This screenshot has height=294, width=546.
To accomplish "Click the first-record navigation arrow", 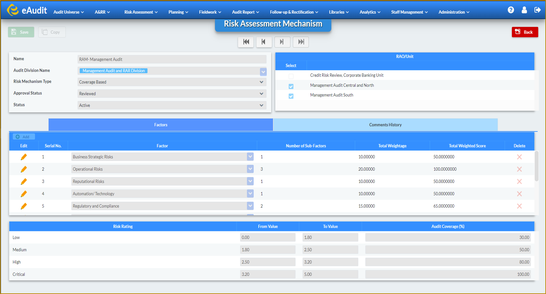I will pos(246,42).
